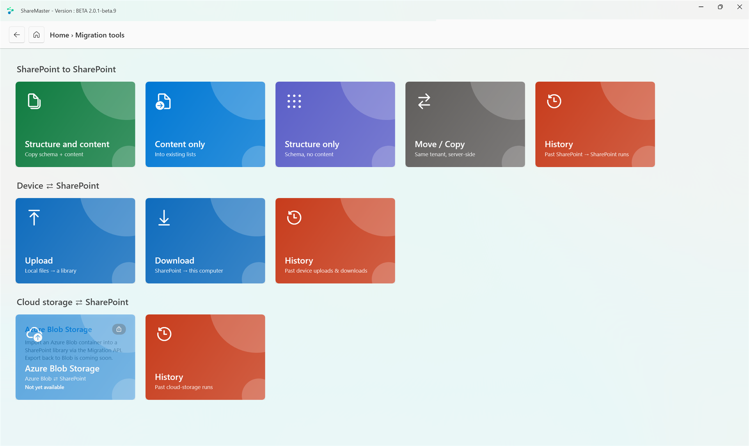749x446 pixels.
Task: Click the document icon on Structure and content
Action: pos(34,101)
